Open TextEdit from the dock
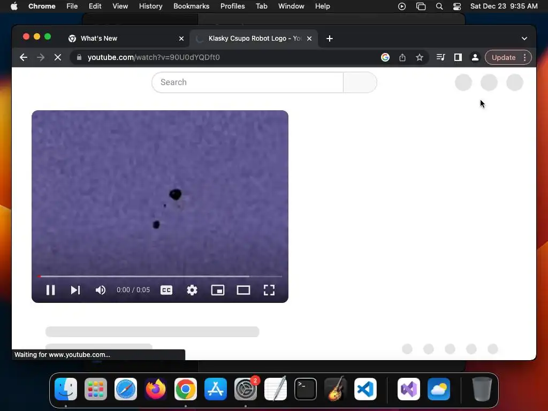Image resolution: width=548 pixels, height=411 pixels. tap(276, 389)
